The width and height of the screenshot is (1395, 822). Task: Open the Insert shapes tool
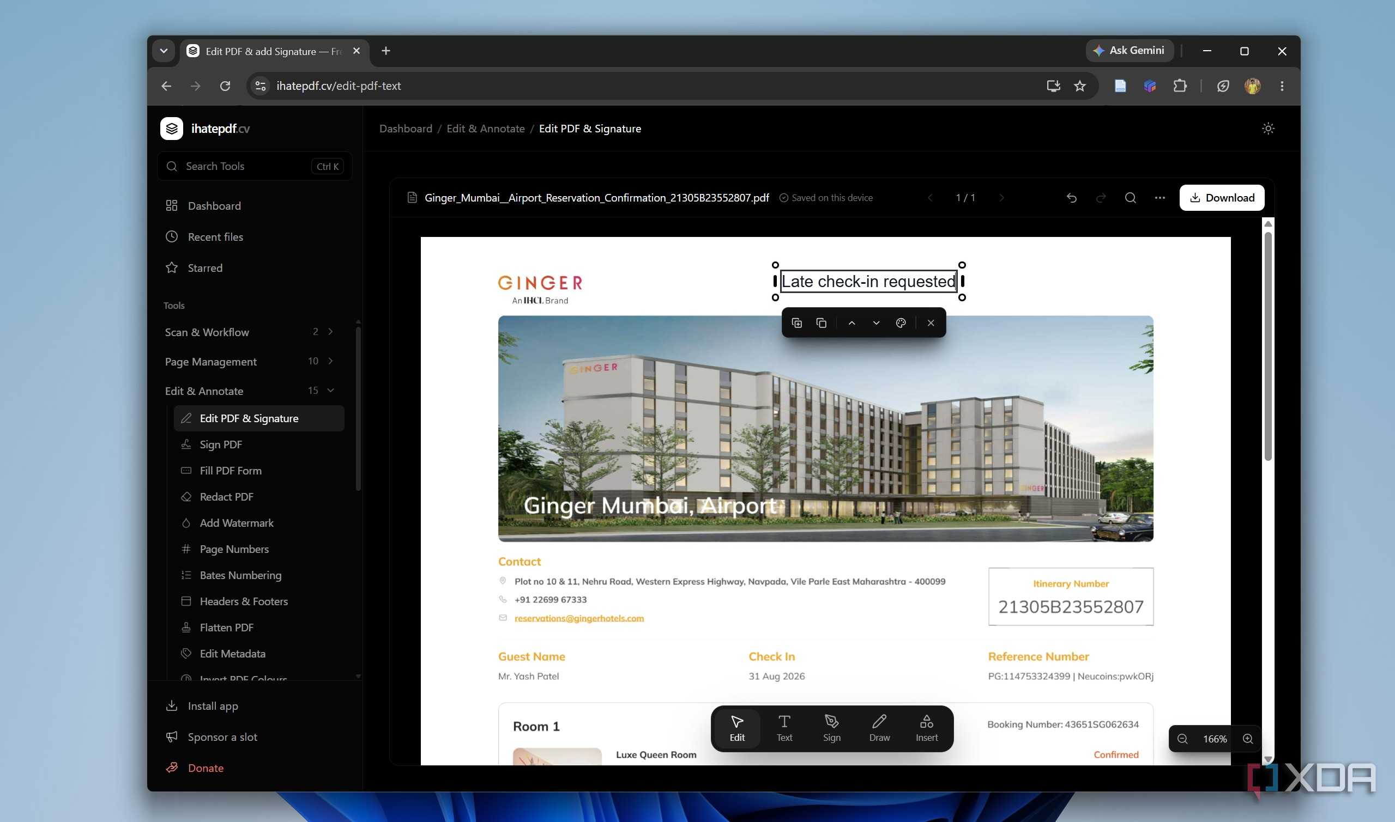pos(926,728)
